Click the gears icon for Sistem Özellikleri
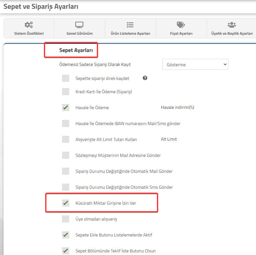 29,25
